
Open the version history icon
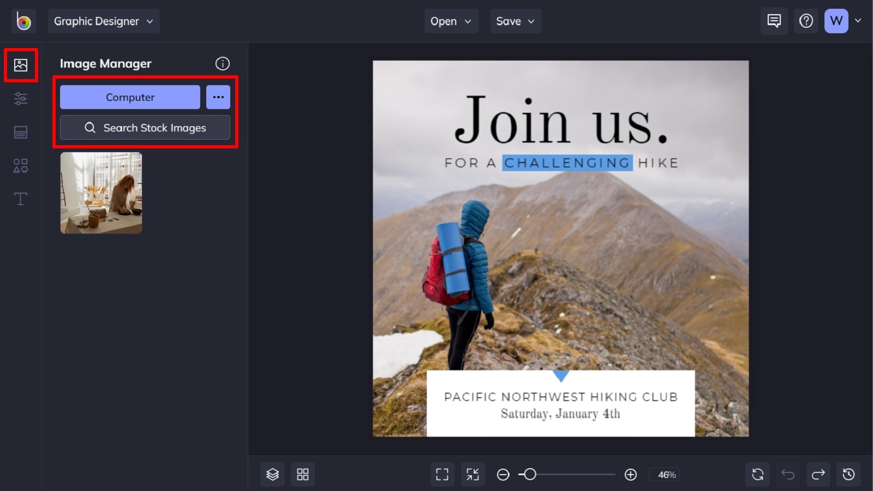click(849, 474)
